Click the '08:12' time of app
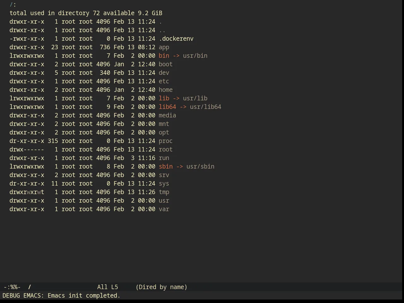404x303 pixels. (146, 47)
